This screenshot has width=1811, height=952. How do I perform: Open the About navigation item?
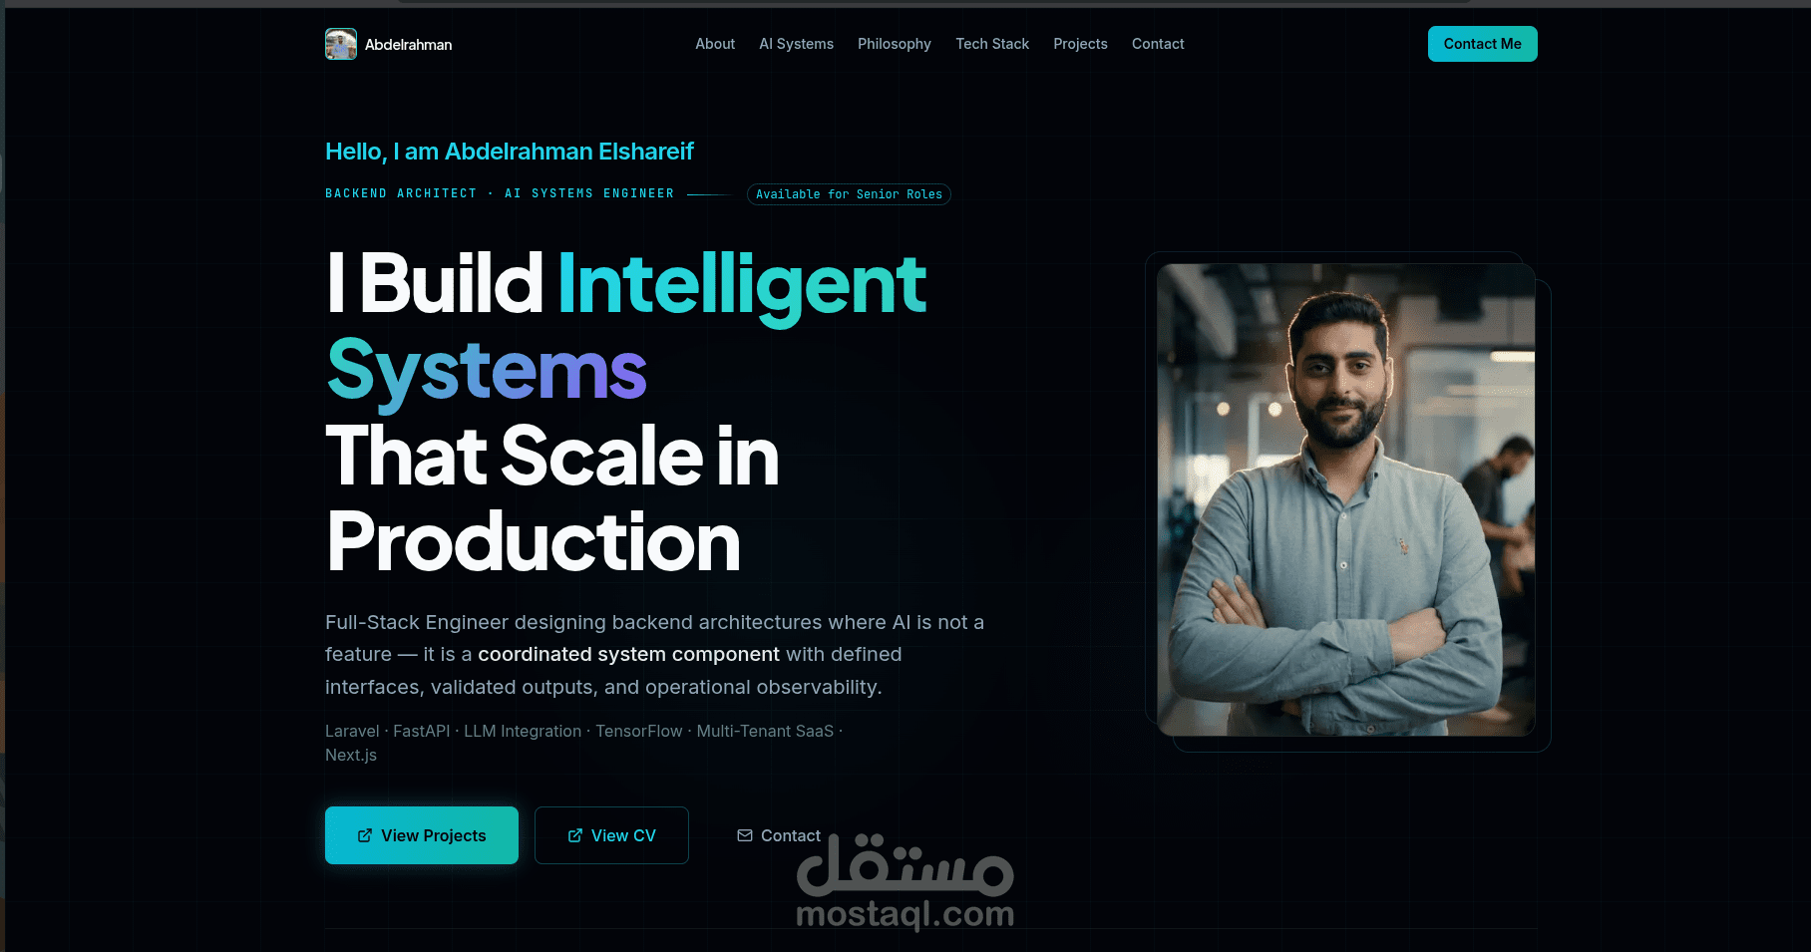tap(715, 44)
